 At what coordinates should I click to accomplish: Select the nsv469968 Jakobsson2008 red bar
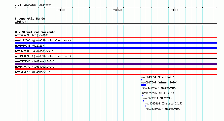point(116,53)
